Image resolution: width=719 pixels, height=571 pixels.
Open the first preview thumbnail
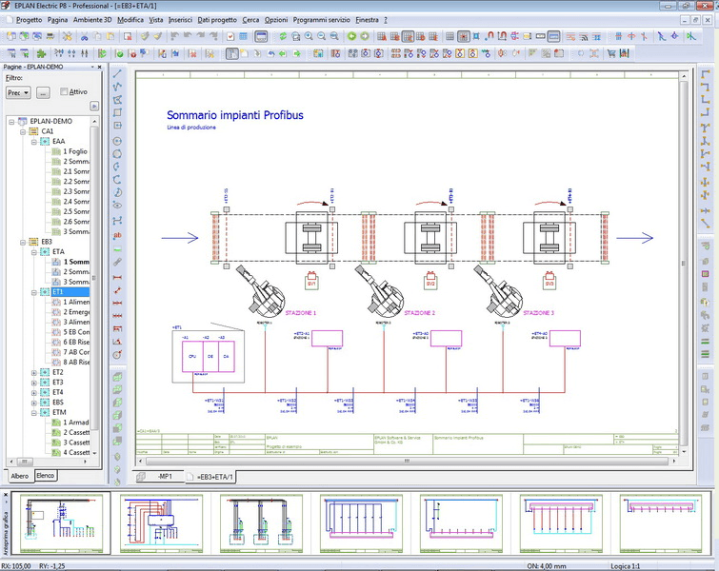pos(61,522)
